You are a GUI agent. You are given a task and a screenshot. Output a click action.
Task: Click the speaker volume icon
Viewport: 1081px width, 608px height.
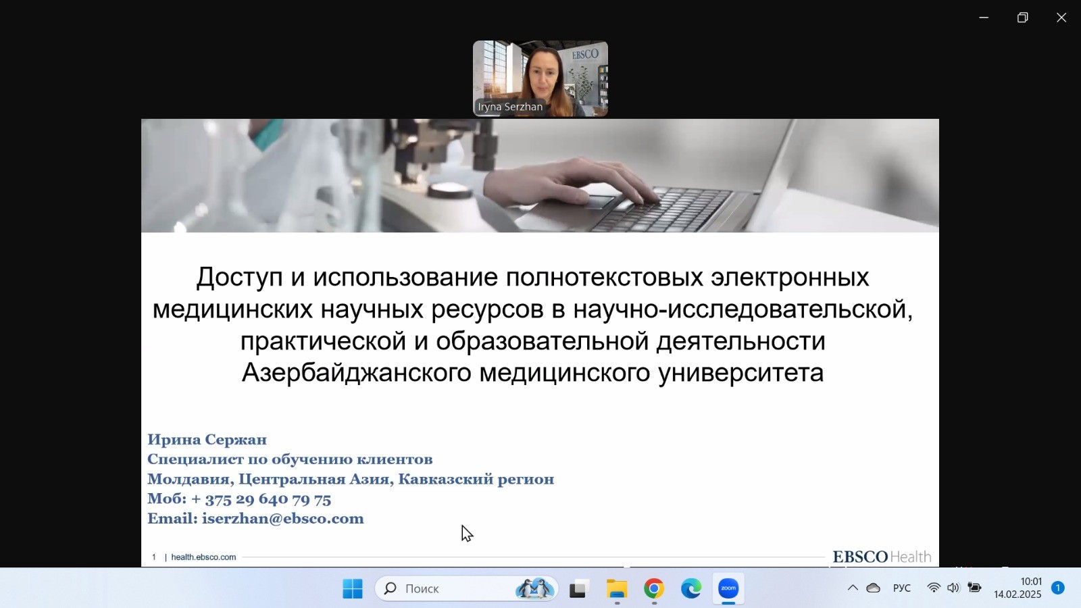[x=953, y=588]
